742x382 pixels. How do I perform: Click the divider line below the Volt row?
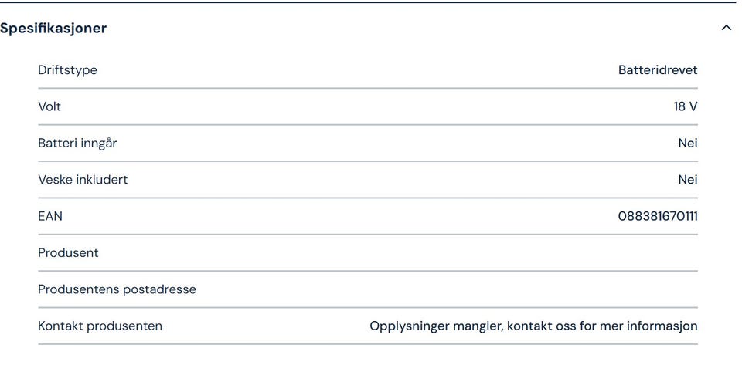367,124
